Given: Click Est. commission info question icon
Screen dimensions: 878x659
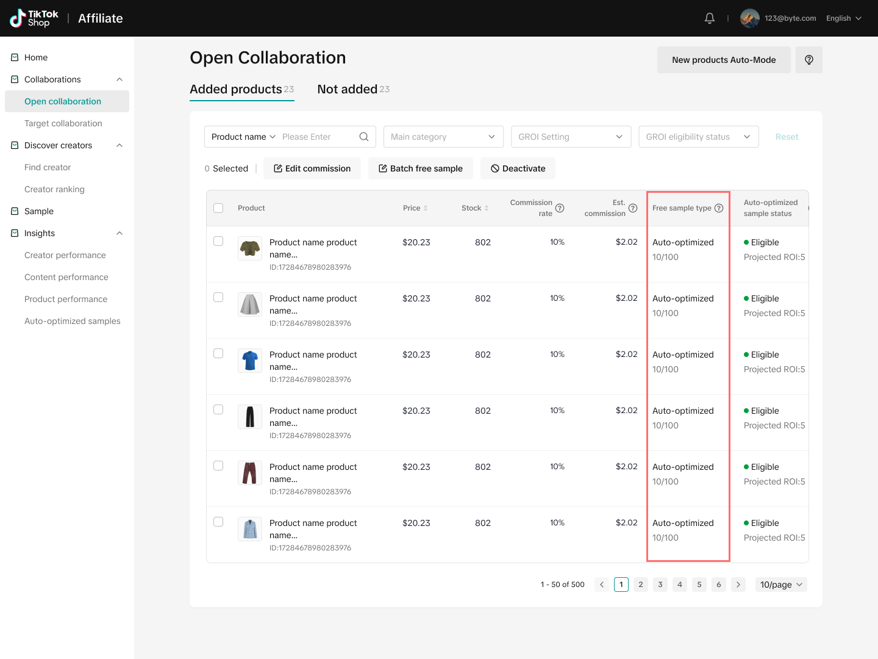Looking at the screenshot, I should coord(633,208).
